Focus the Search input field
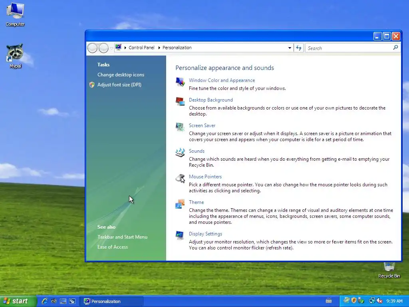Viewport: 409px width, 307px height. [x=349, y=48]
